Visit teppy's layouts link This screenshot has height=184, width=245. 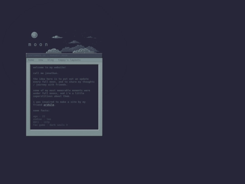point(69,60)
